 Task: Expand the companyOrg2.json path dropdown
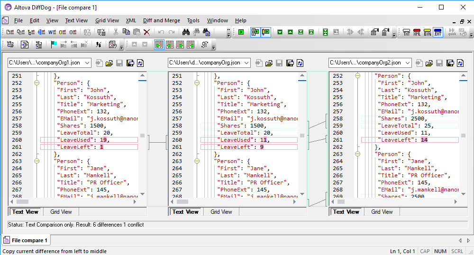click(407, 63)
